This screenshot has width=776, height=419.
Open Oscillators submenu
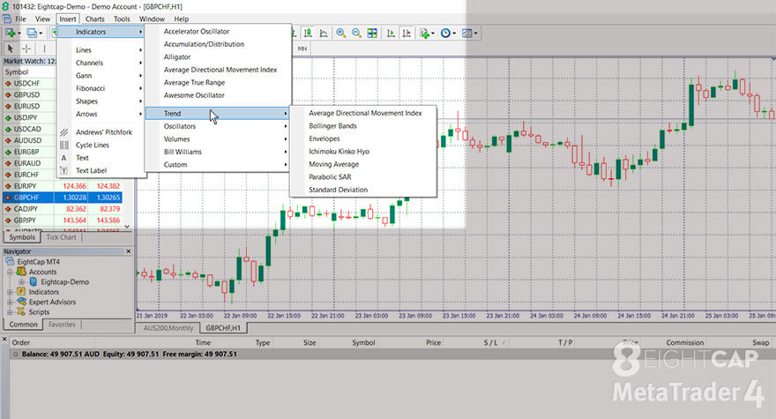coord(218,126)
